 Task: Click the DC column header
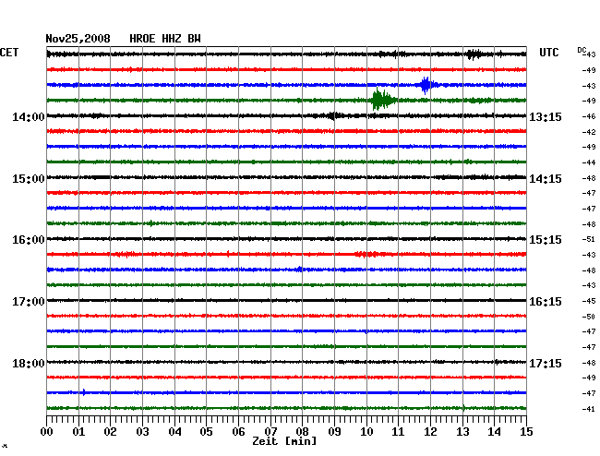[582, 50]
